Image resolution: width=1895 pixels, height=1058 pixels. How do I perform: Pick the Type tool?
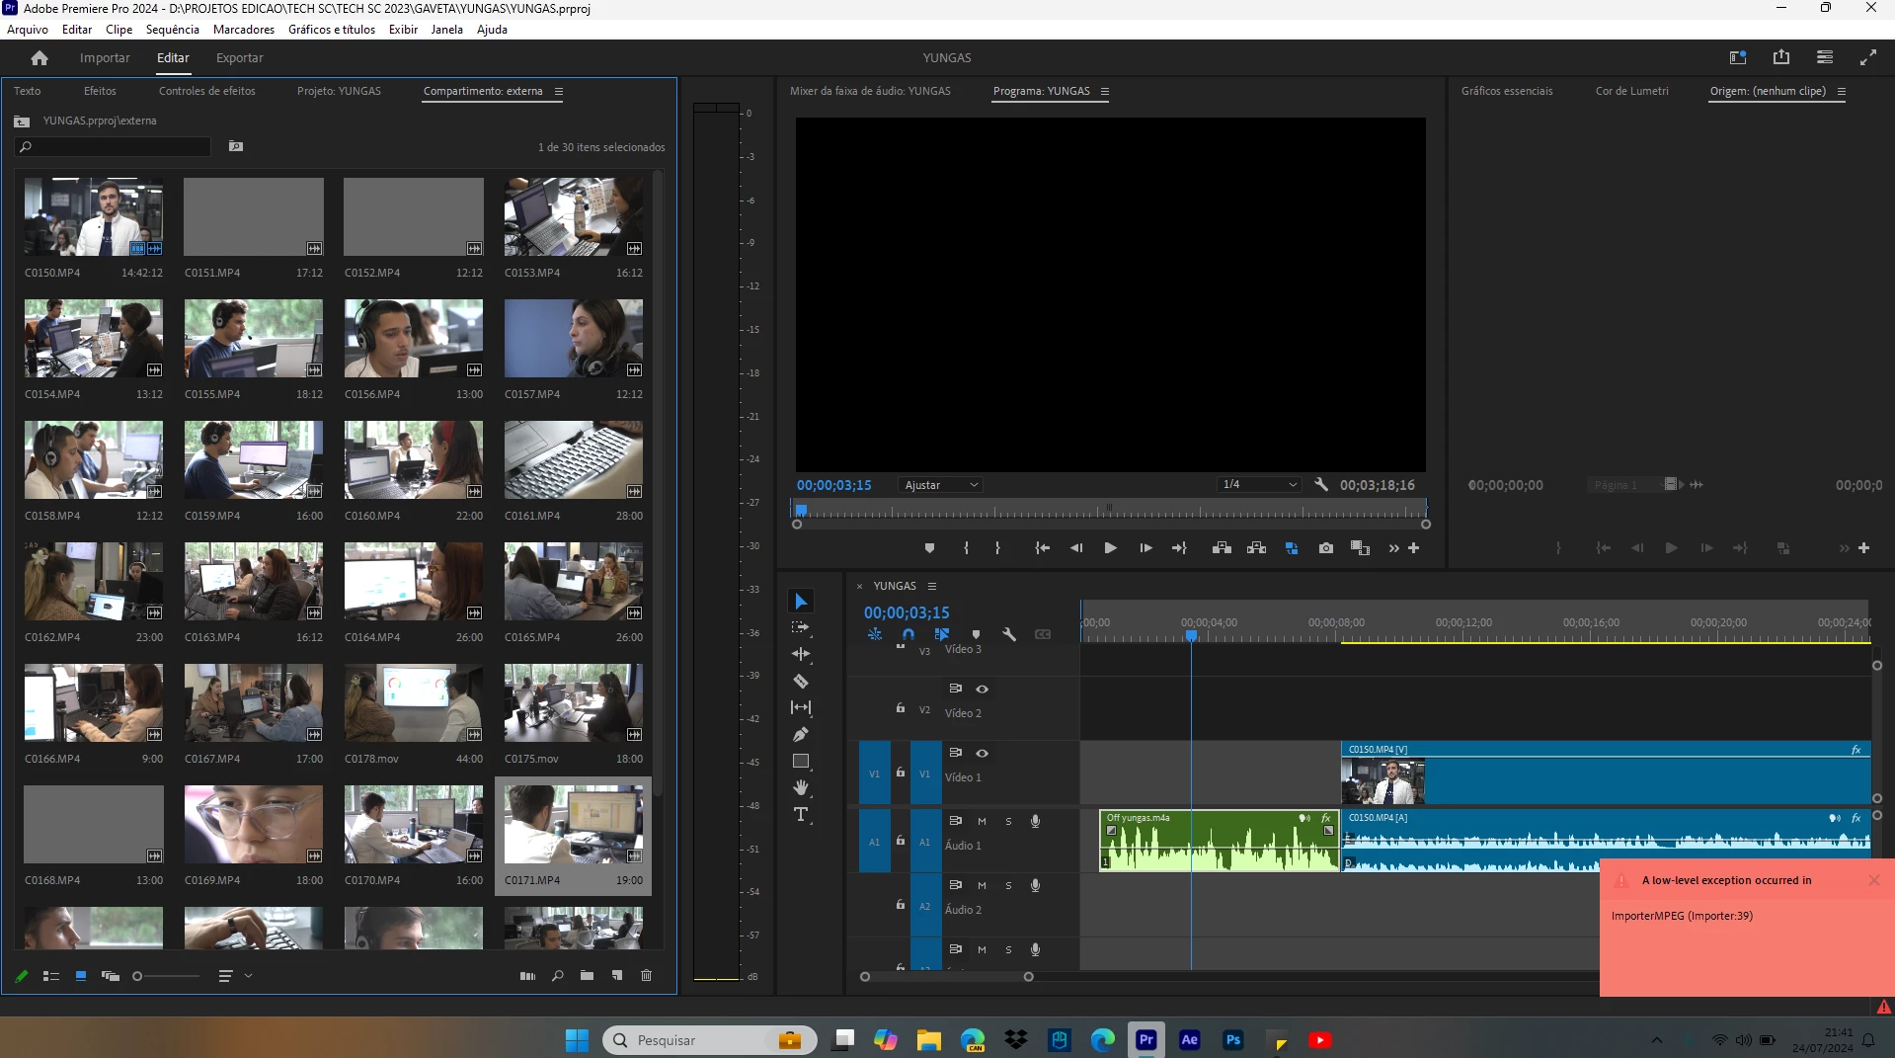tap(801, 814)
